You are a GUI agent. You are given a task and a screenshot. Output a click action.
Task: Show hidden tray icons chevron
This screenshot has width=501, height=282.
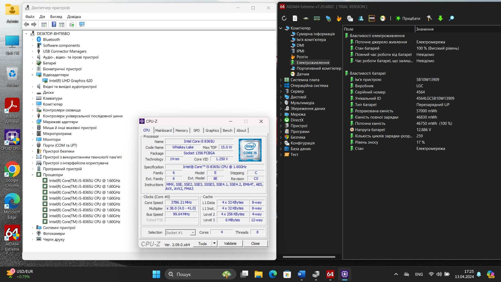[396, 274]
